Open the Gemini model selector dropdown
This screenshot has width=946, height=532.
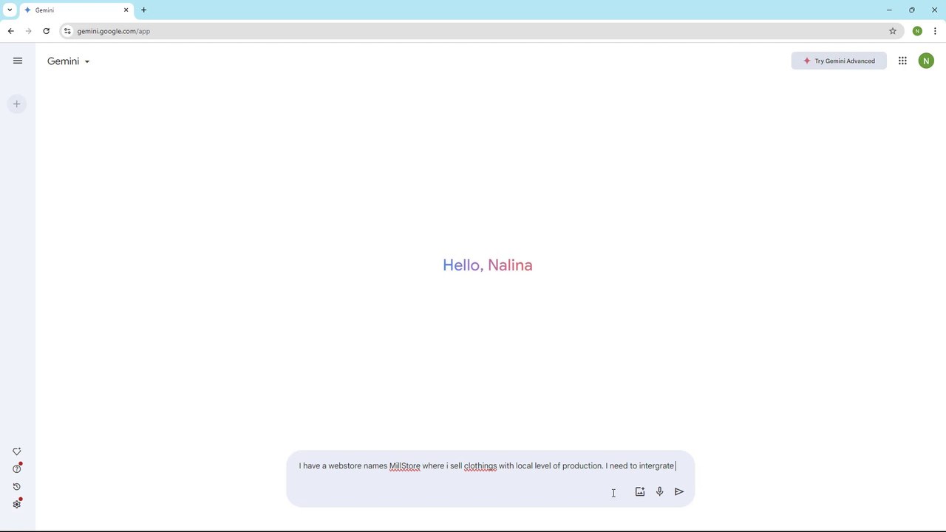[68, 61]
